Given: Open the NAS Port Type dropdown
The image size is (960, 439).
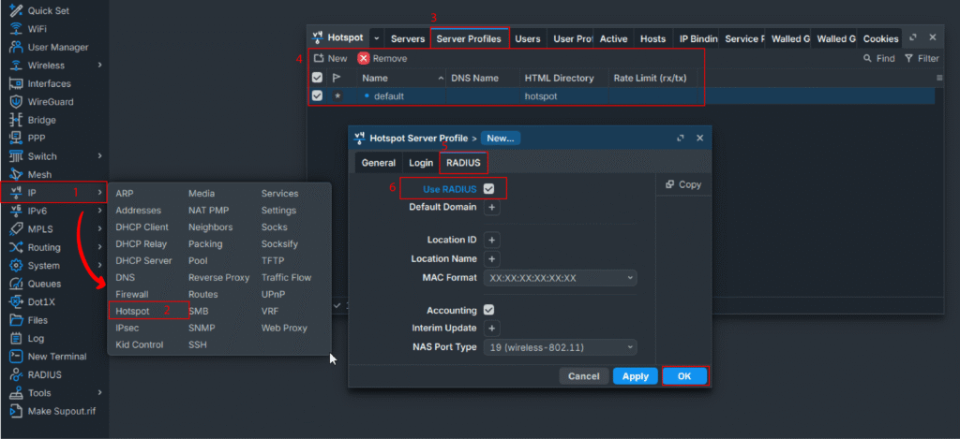Looking at the screenshot, I should tap(561, 347).
